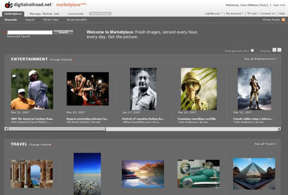This screenshot has width=288, height=195.
Task: Switch to the Community tab
Action: 76,14
